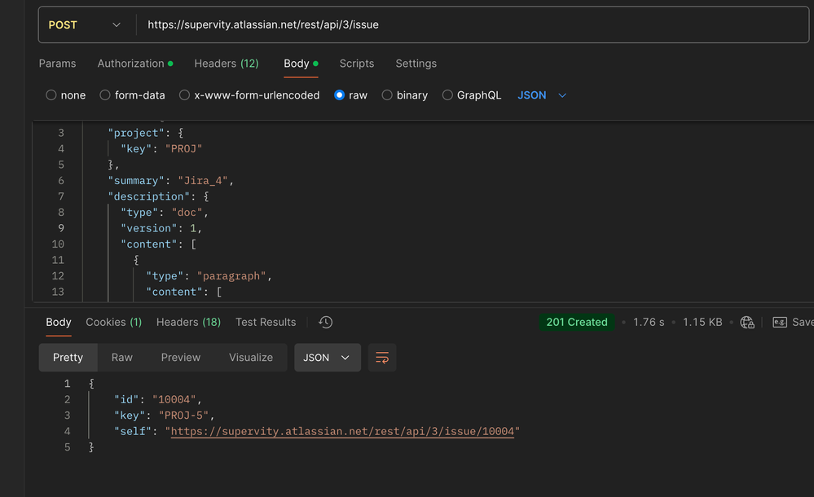Expand the raw body JSON format dropdown
The image size is (814, 497).
(x=542, y=95)
